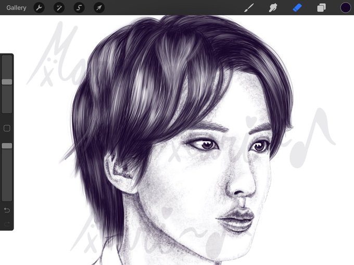Open the Layers panel
The width and height of the screenshot is (354, 265).
321,8
